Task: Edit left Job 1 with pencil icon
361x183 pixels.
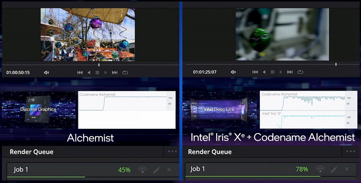Action: (156, 170)
